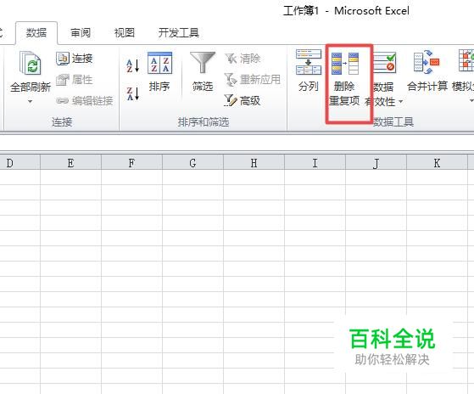
Task: Select column J header
Action: tap(376, 163)
